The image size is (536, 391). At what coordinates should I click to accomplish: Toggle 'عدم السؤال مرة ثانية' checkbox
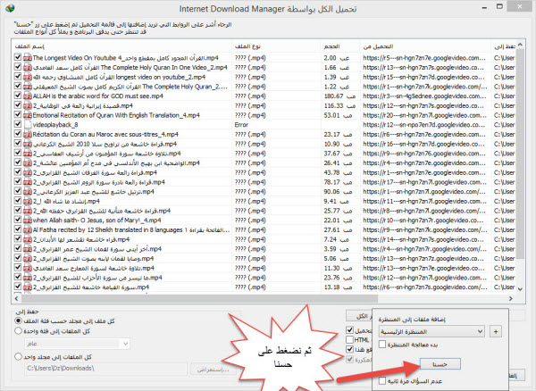coord(382,380)
